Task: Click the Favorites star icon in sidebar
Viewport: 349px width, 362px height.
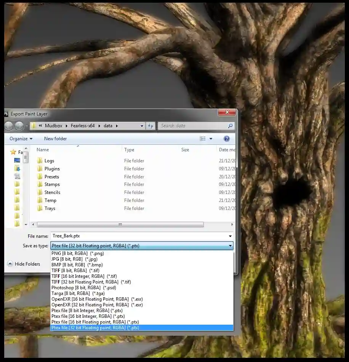Action: [x=13, y=152]
